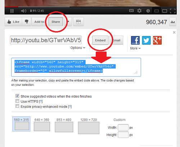Pause the video playback

[12, 11]
